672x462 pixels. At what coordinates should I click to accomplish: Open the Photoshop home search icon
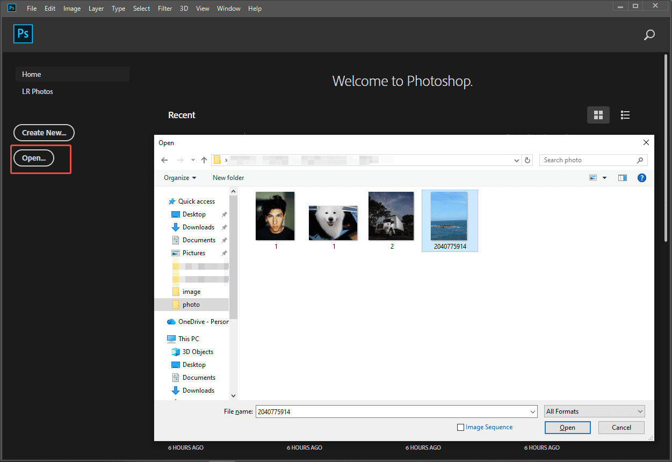[x=649, y=34]
